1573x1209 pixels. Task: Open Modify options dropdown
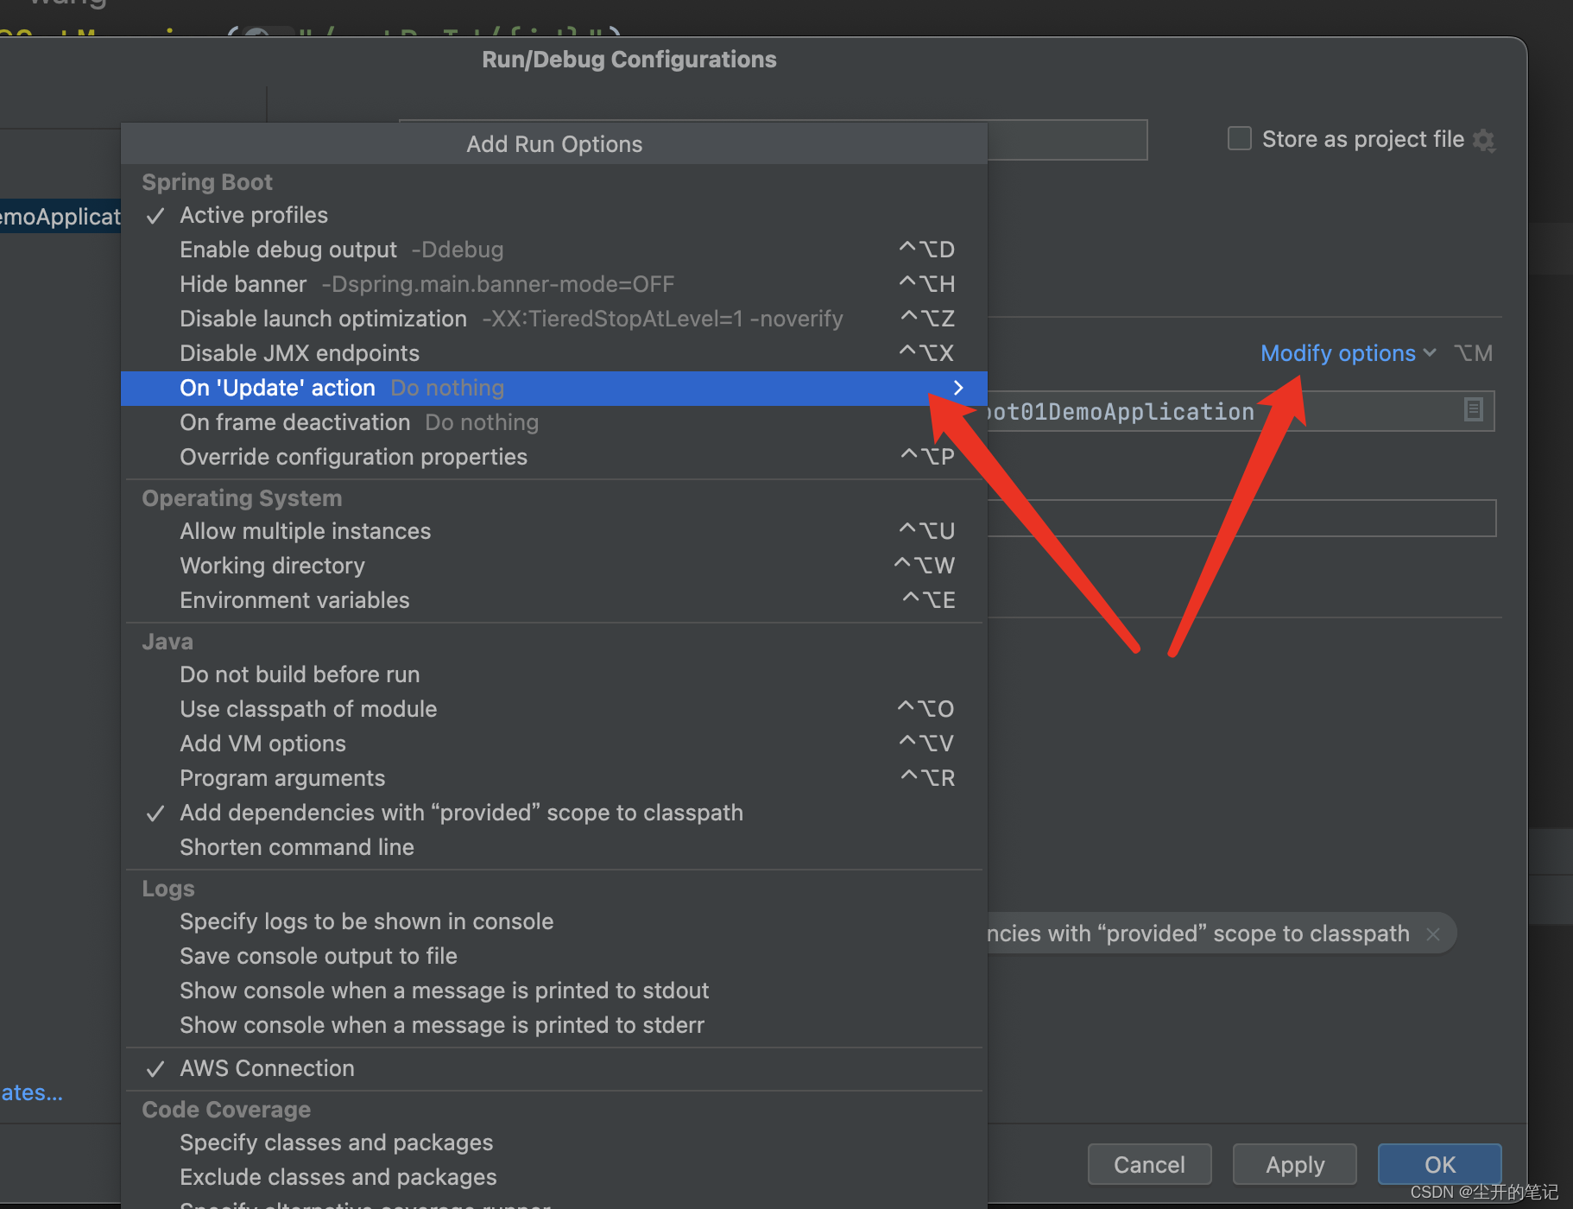[1348, 353]
